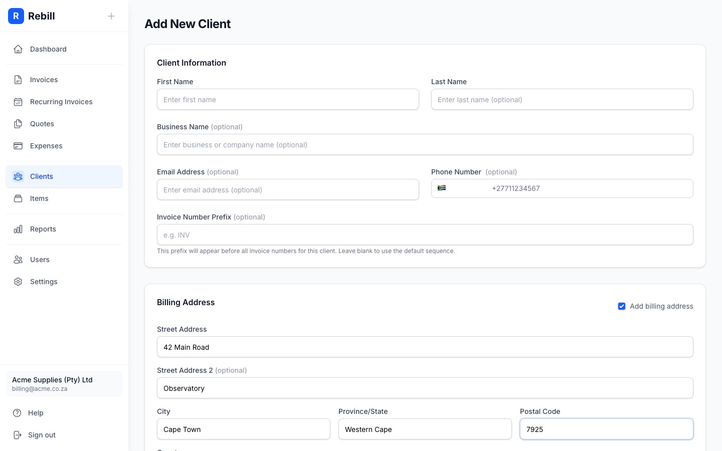Focus the Invoice Number Prefix field
722x451 pixels.
coord(425,235)
